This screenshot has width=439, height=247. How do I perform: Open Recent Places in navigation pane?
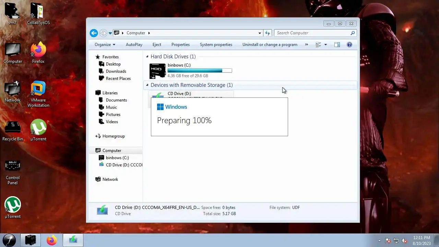pos(118,79)
